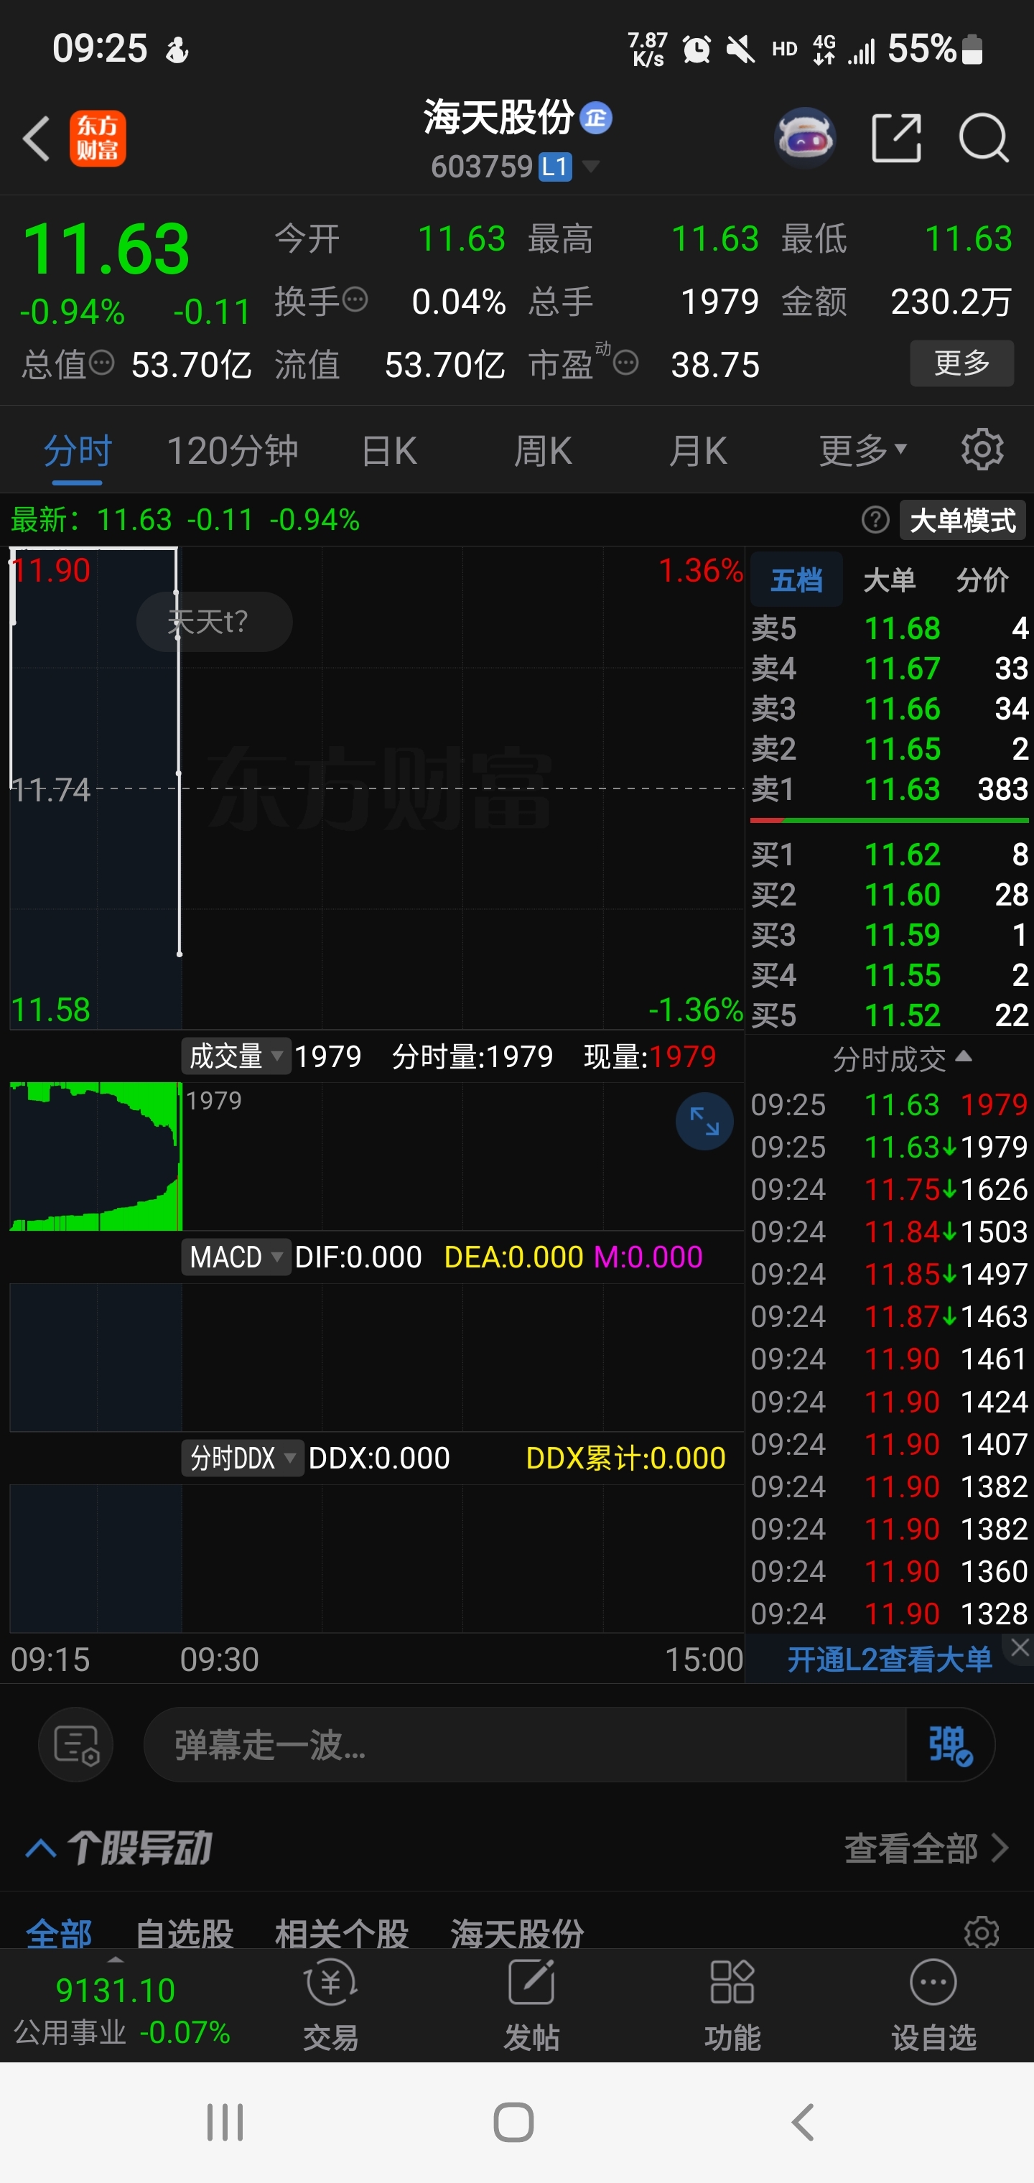Open the robot assistant avatar
This screenshot has width=1034, height=2183.
click(804, 137)
